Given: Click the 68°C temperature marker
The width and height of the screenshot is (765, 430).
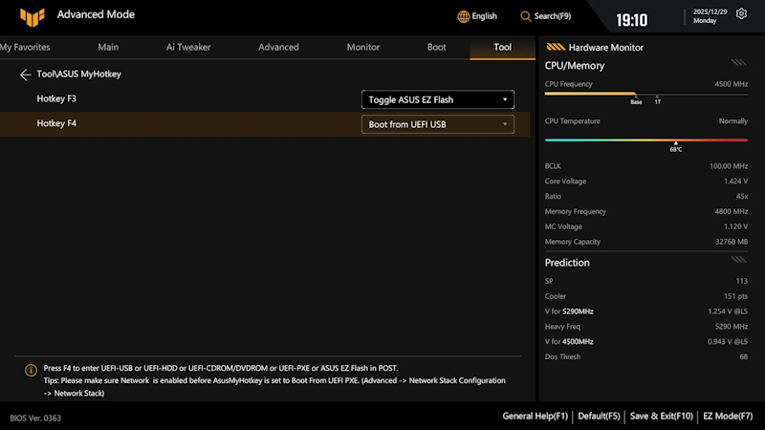Looking at the screenshot, I should (x=676, y=149).
